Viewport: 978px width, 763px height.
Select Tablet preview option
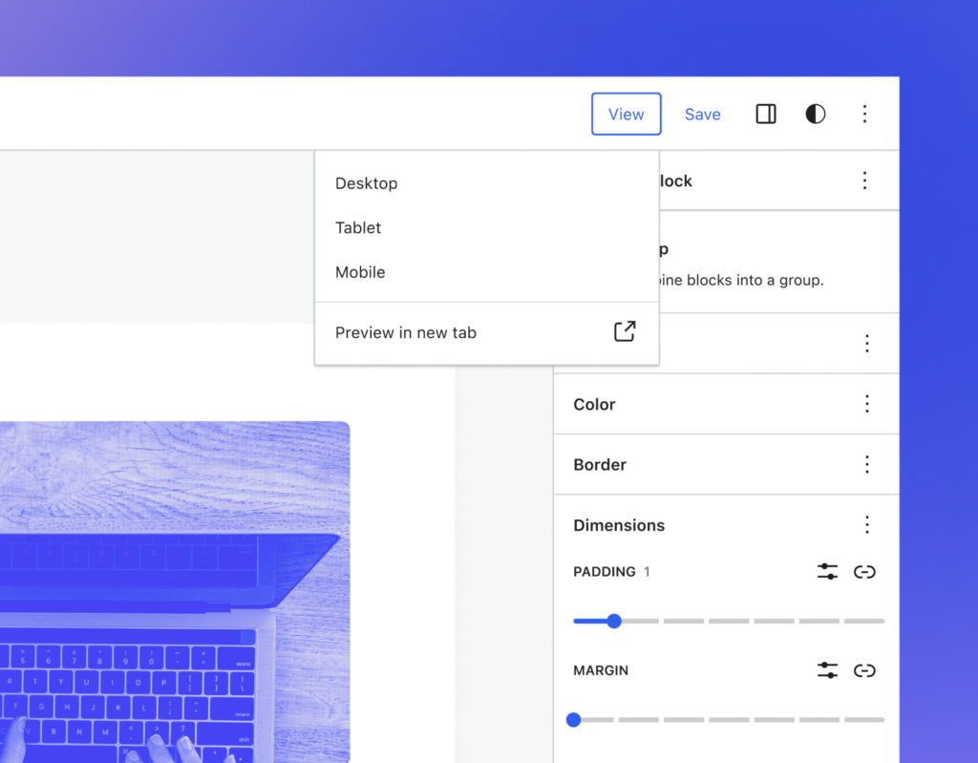coord(486,227)
